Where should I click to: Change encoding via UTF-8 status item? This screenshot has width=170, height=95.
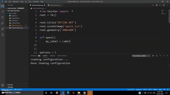point(145,89)
